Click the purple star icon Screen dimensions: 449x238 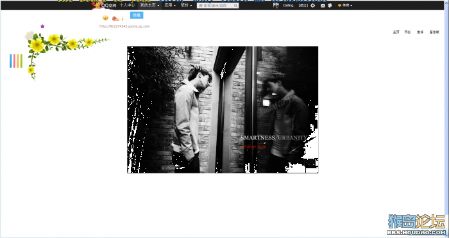(x=42, y=26)
